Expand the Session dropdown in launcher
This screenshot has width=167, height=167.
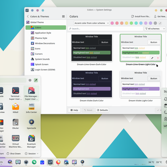pos(32,154)
